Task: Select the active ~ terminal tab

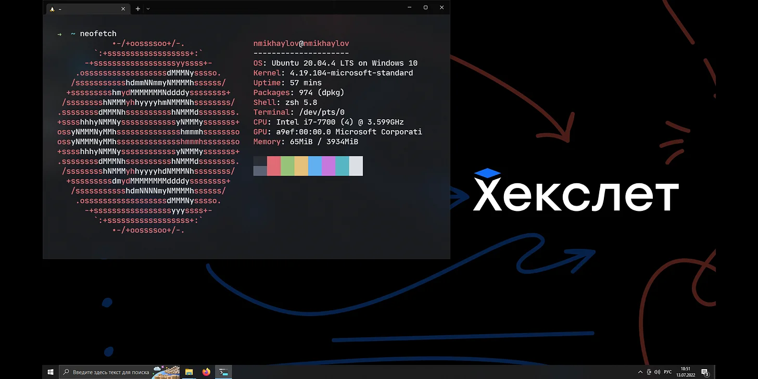Action: pos(83,8)
